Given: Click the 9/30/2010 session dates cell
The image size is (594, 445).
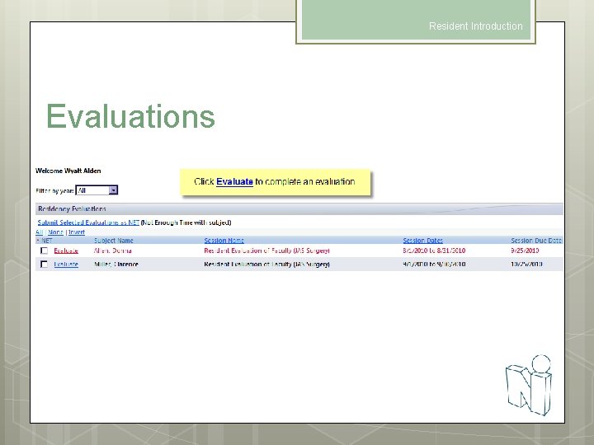Looking at the screenshot, I should point(434,265).
